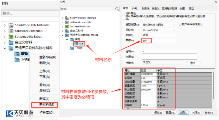Click the 自定义材料 library icon in the left panel
The image size is (219, 120).
(11, 42)
